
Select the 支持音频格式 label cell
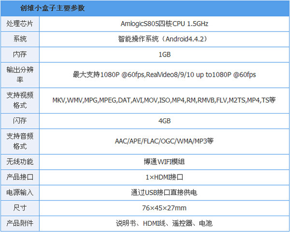coord(20,141)
